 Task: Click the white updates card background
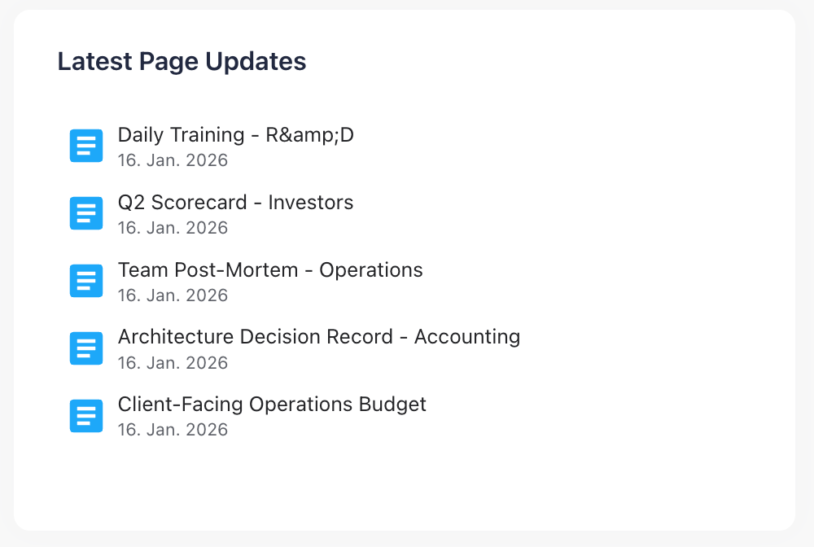tap(570, 488)
